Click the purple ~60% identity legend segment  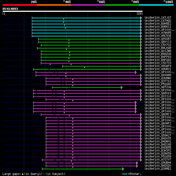point(88,5)
